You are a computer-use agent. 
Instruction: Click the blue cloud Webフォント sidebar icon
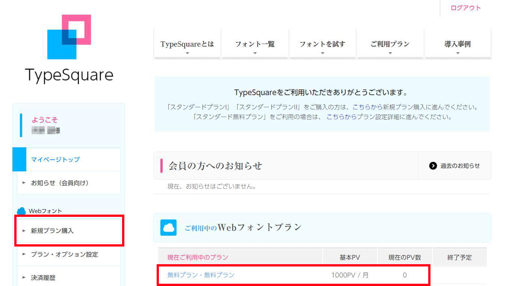coord(21,211)
